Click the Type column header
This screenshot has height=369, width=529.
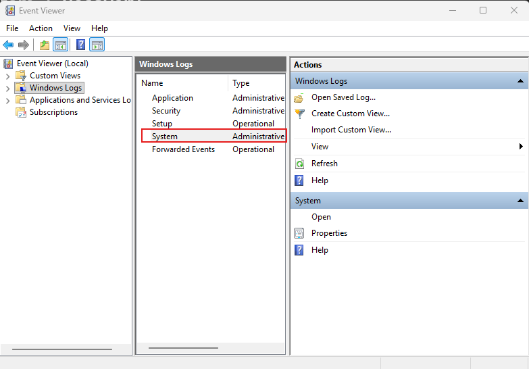click(257, 83)
